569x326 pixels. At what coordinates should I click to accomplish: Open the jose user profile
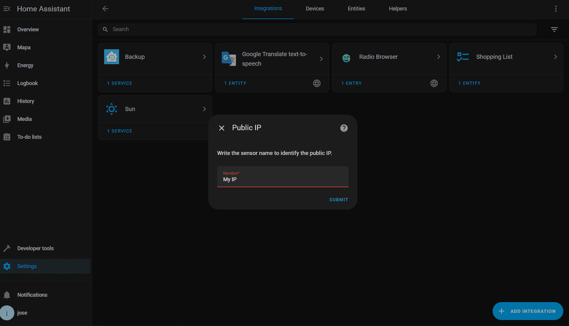22,313
